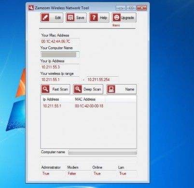194x188 pixels.
Task: Close the Zamzom Wireless Network Tool window
Action: 141,8
